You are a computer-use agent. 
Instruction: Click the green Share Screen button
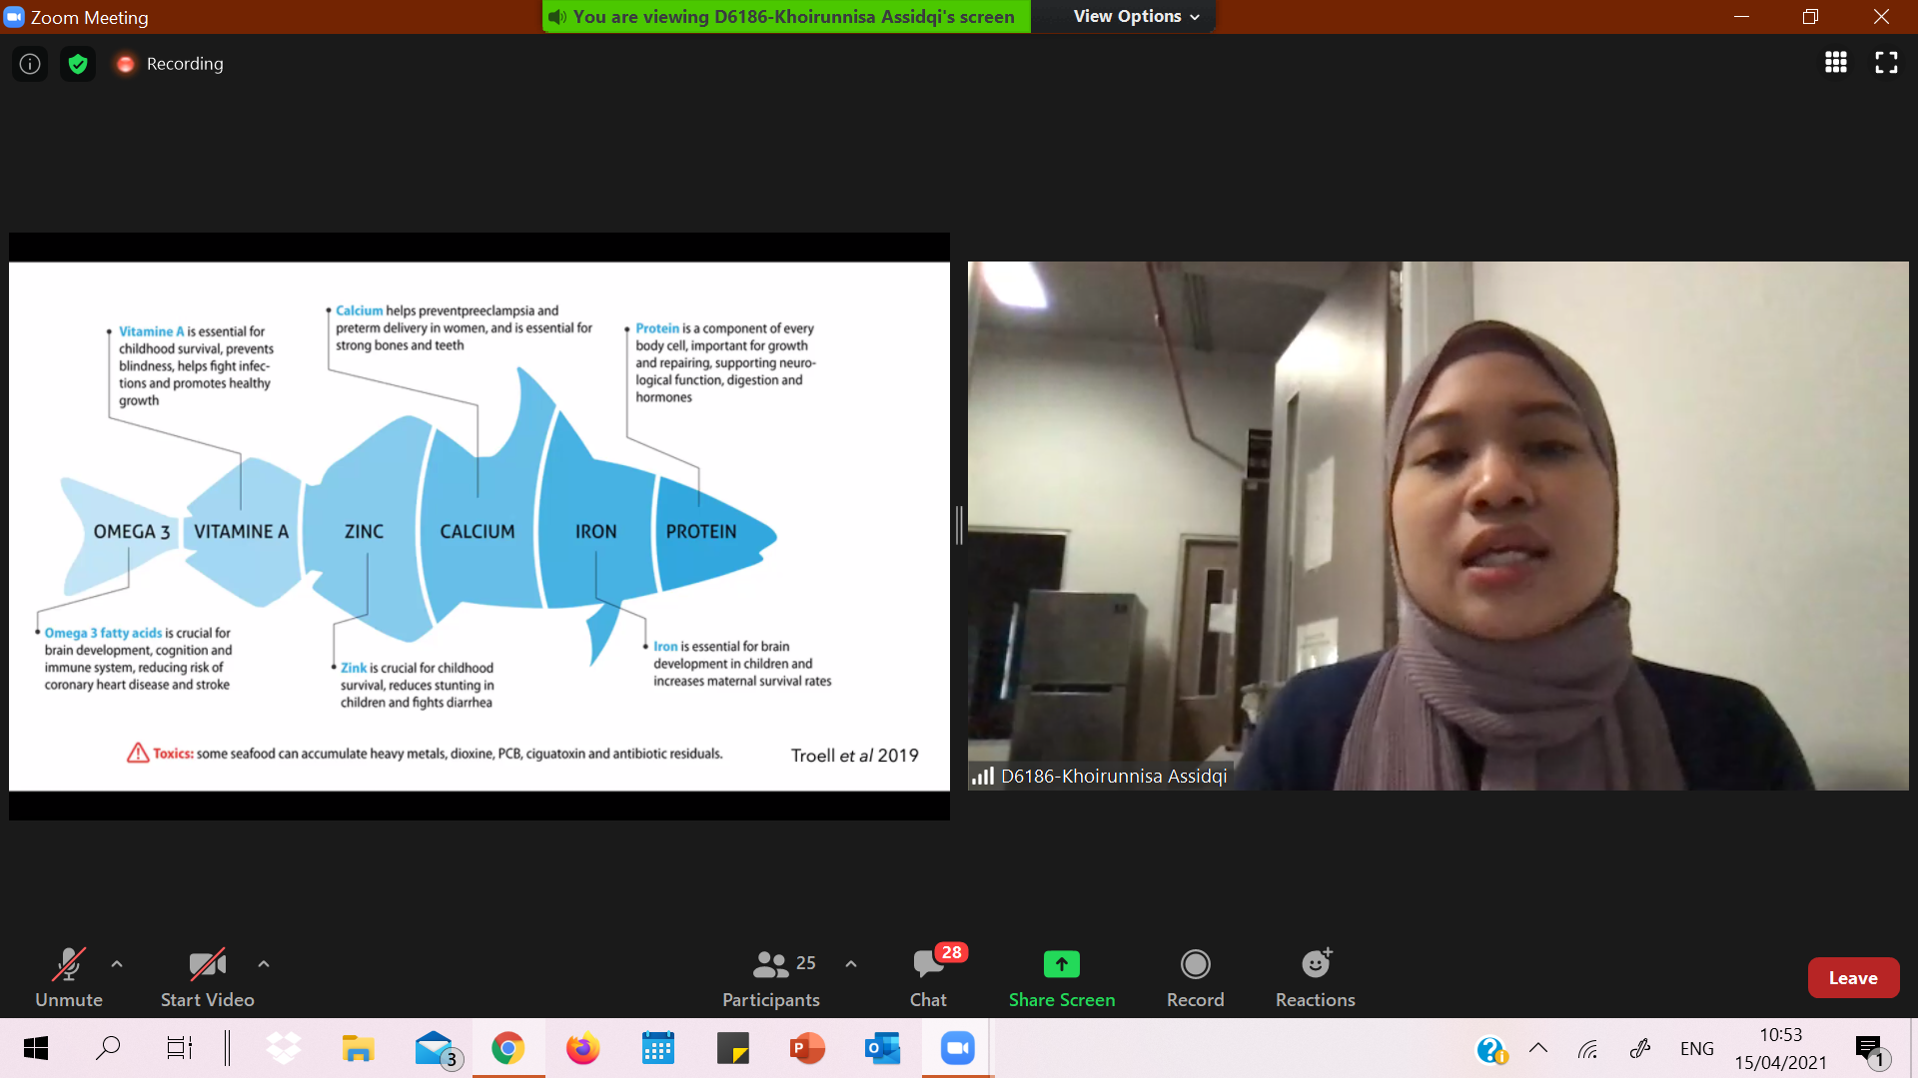1062,978
